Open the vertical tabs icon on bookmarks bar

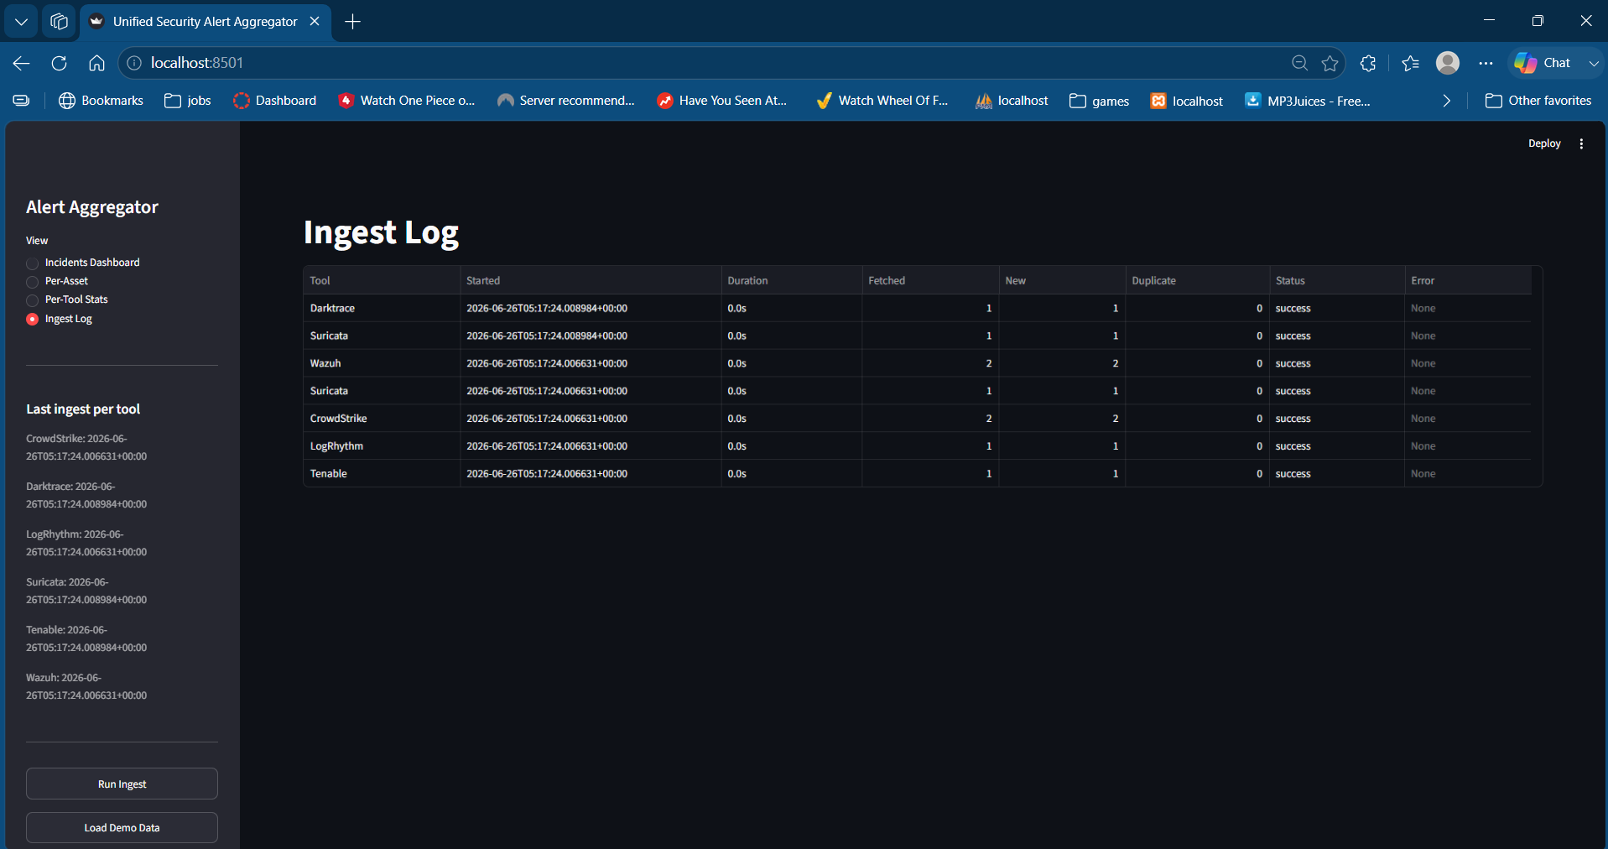tap(22, 101)
